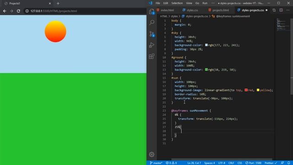Reload the browser page
293x165 pixels.
click(x=18, y=11)
